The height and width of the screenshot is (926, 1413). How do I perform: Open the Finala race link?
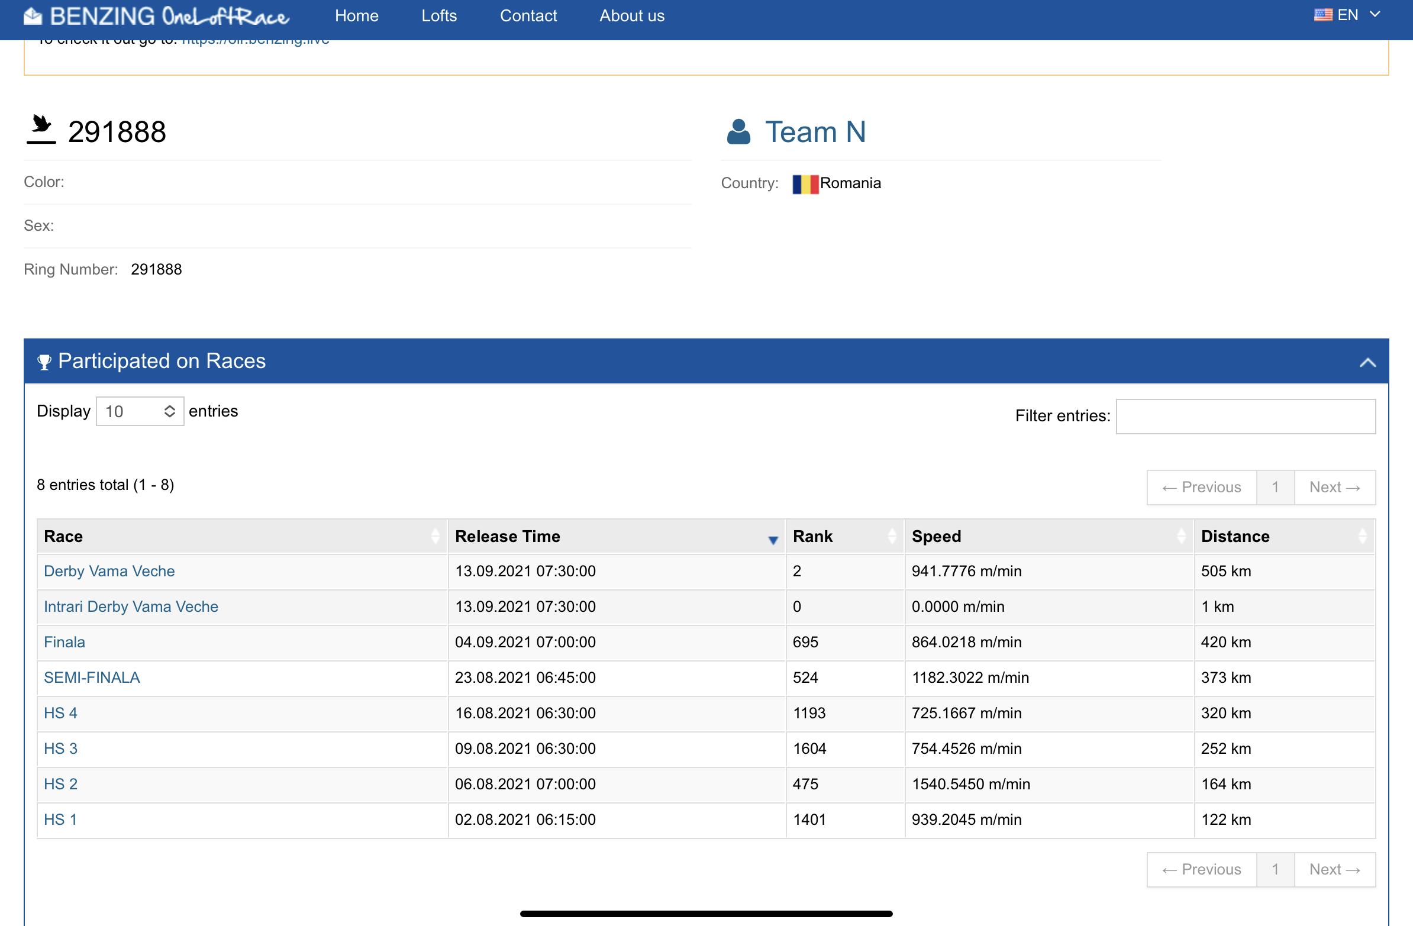pyautogui.click(x=64, y=642)
